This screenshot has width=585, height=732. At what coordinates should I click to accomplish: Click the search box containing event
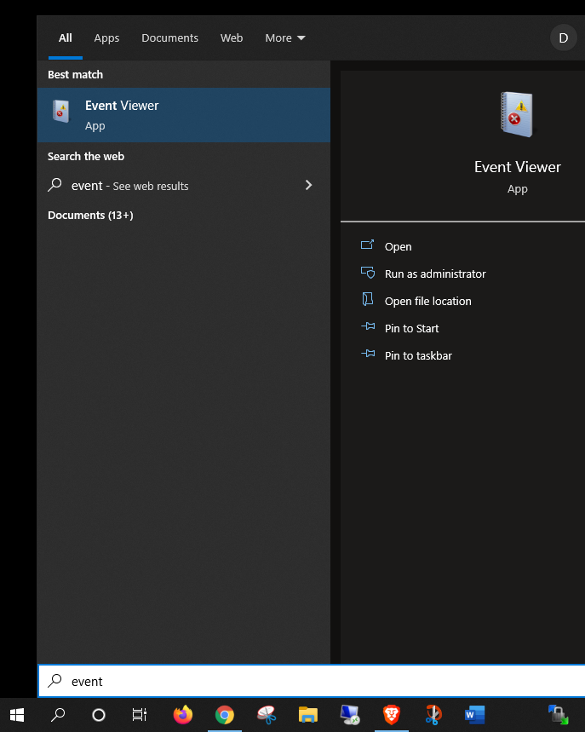pos(312,681)
